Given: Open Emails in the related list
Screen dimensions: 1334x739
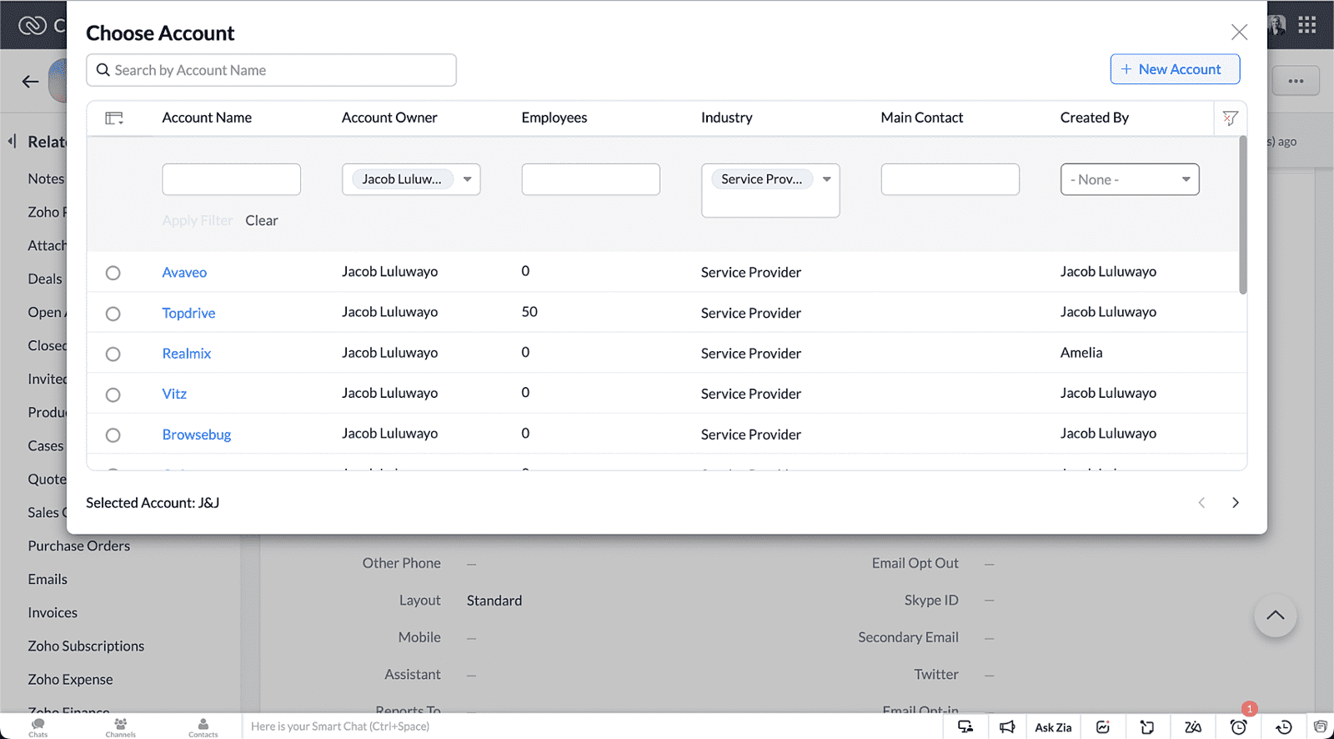Looking at the screenshot, I should click(48, 579).
